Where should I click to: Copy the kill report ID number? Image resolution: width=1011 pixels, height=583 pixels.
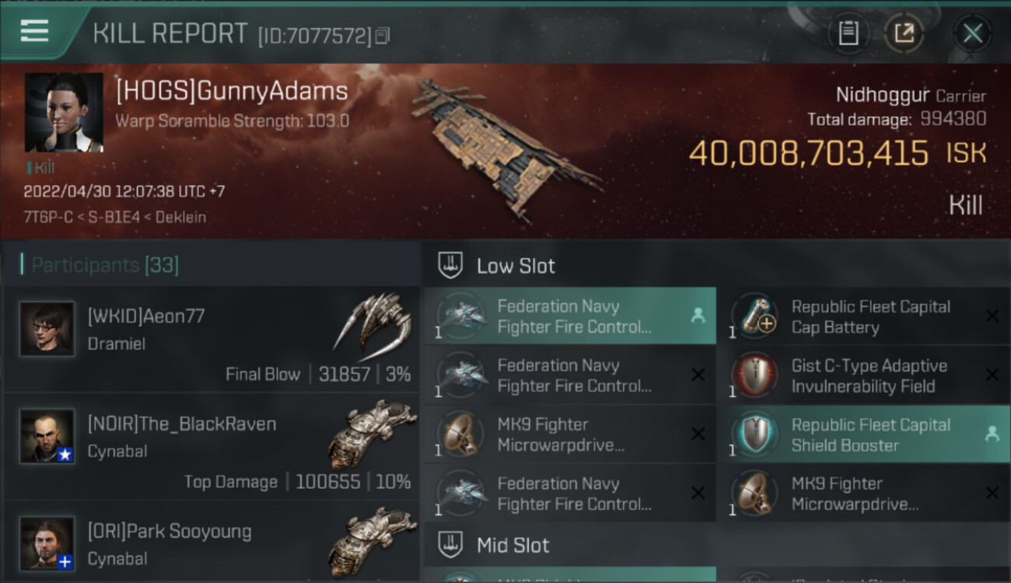tap(381, 36)
